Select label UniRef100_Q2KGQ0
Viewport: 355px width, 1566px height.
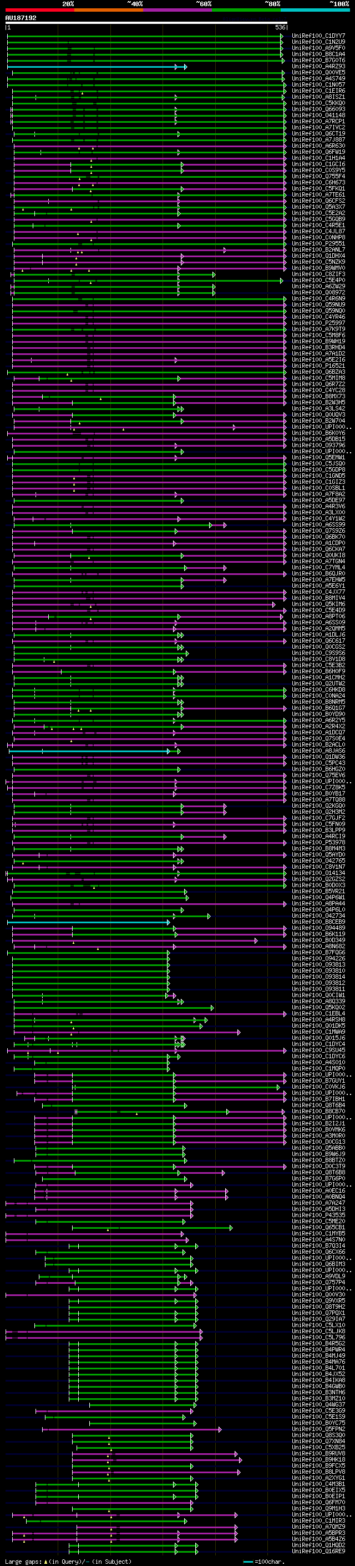point(318,806)
